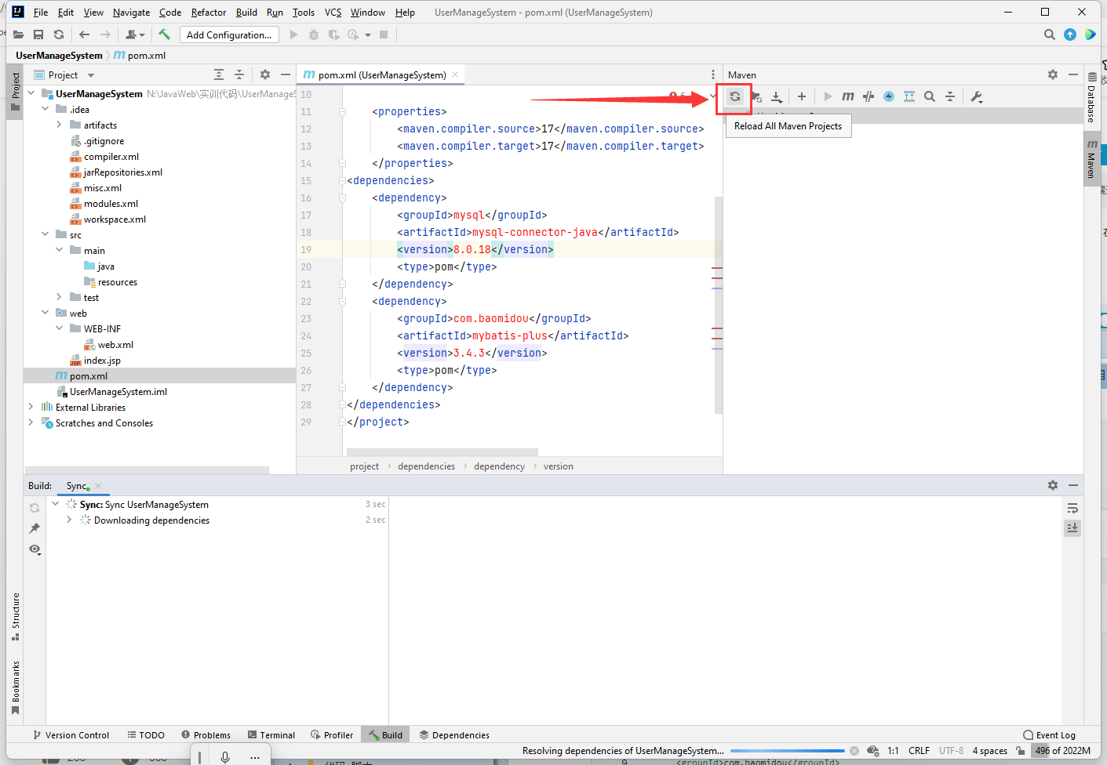The height and width of the screenshot is (765, 1107).
Task: Open Maven panel gear options
Action: [1053, 74]
